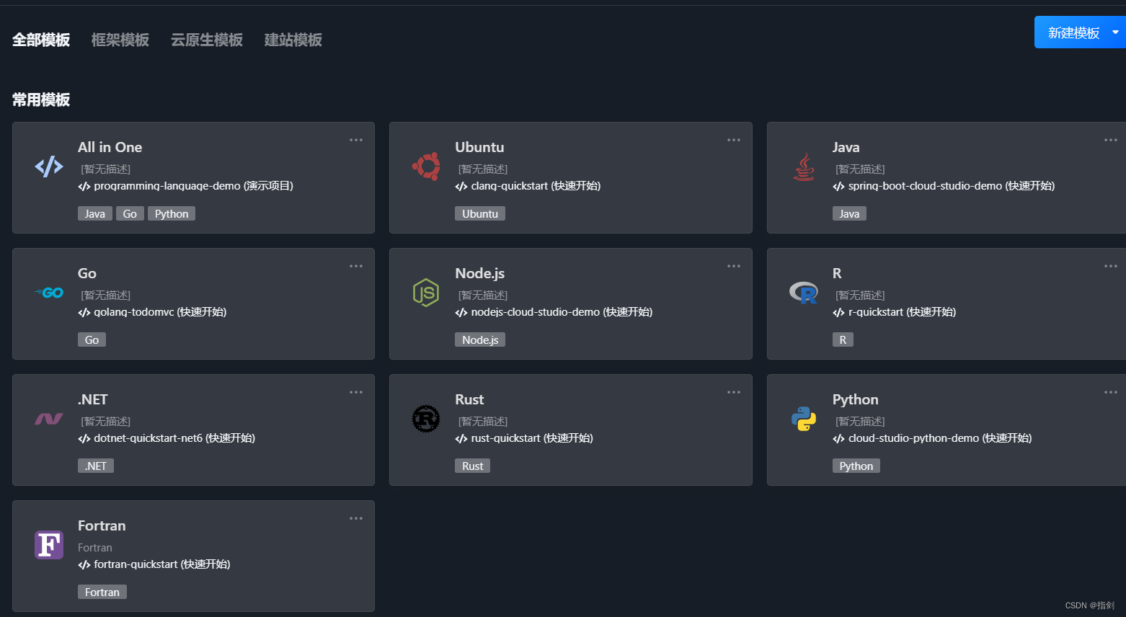Select the .NET card title
The width and height of the screenshot is (1126, 617).
(x=93, y=399)
